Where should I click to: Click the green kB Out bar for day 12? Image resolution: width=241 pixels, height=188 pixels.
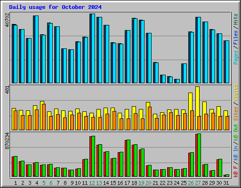pos(93,157)
